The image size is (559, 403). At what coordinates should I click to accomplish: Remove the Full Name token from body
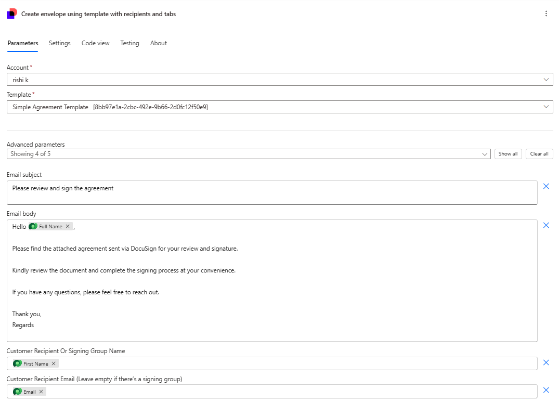click(x=68, y=227)
